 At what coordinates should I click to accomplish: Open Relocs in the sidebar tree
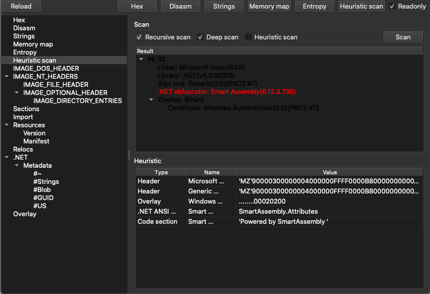point(23,149)
